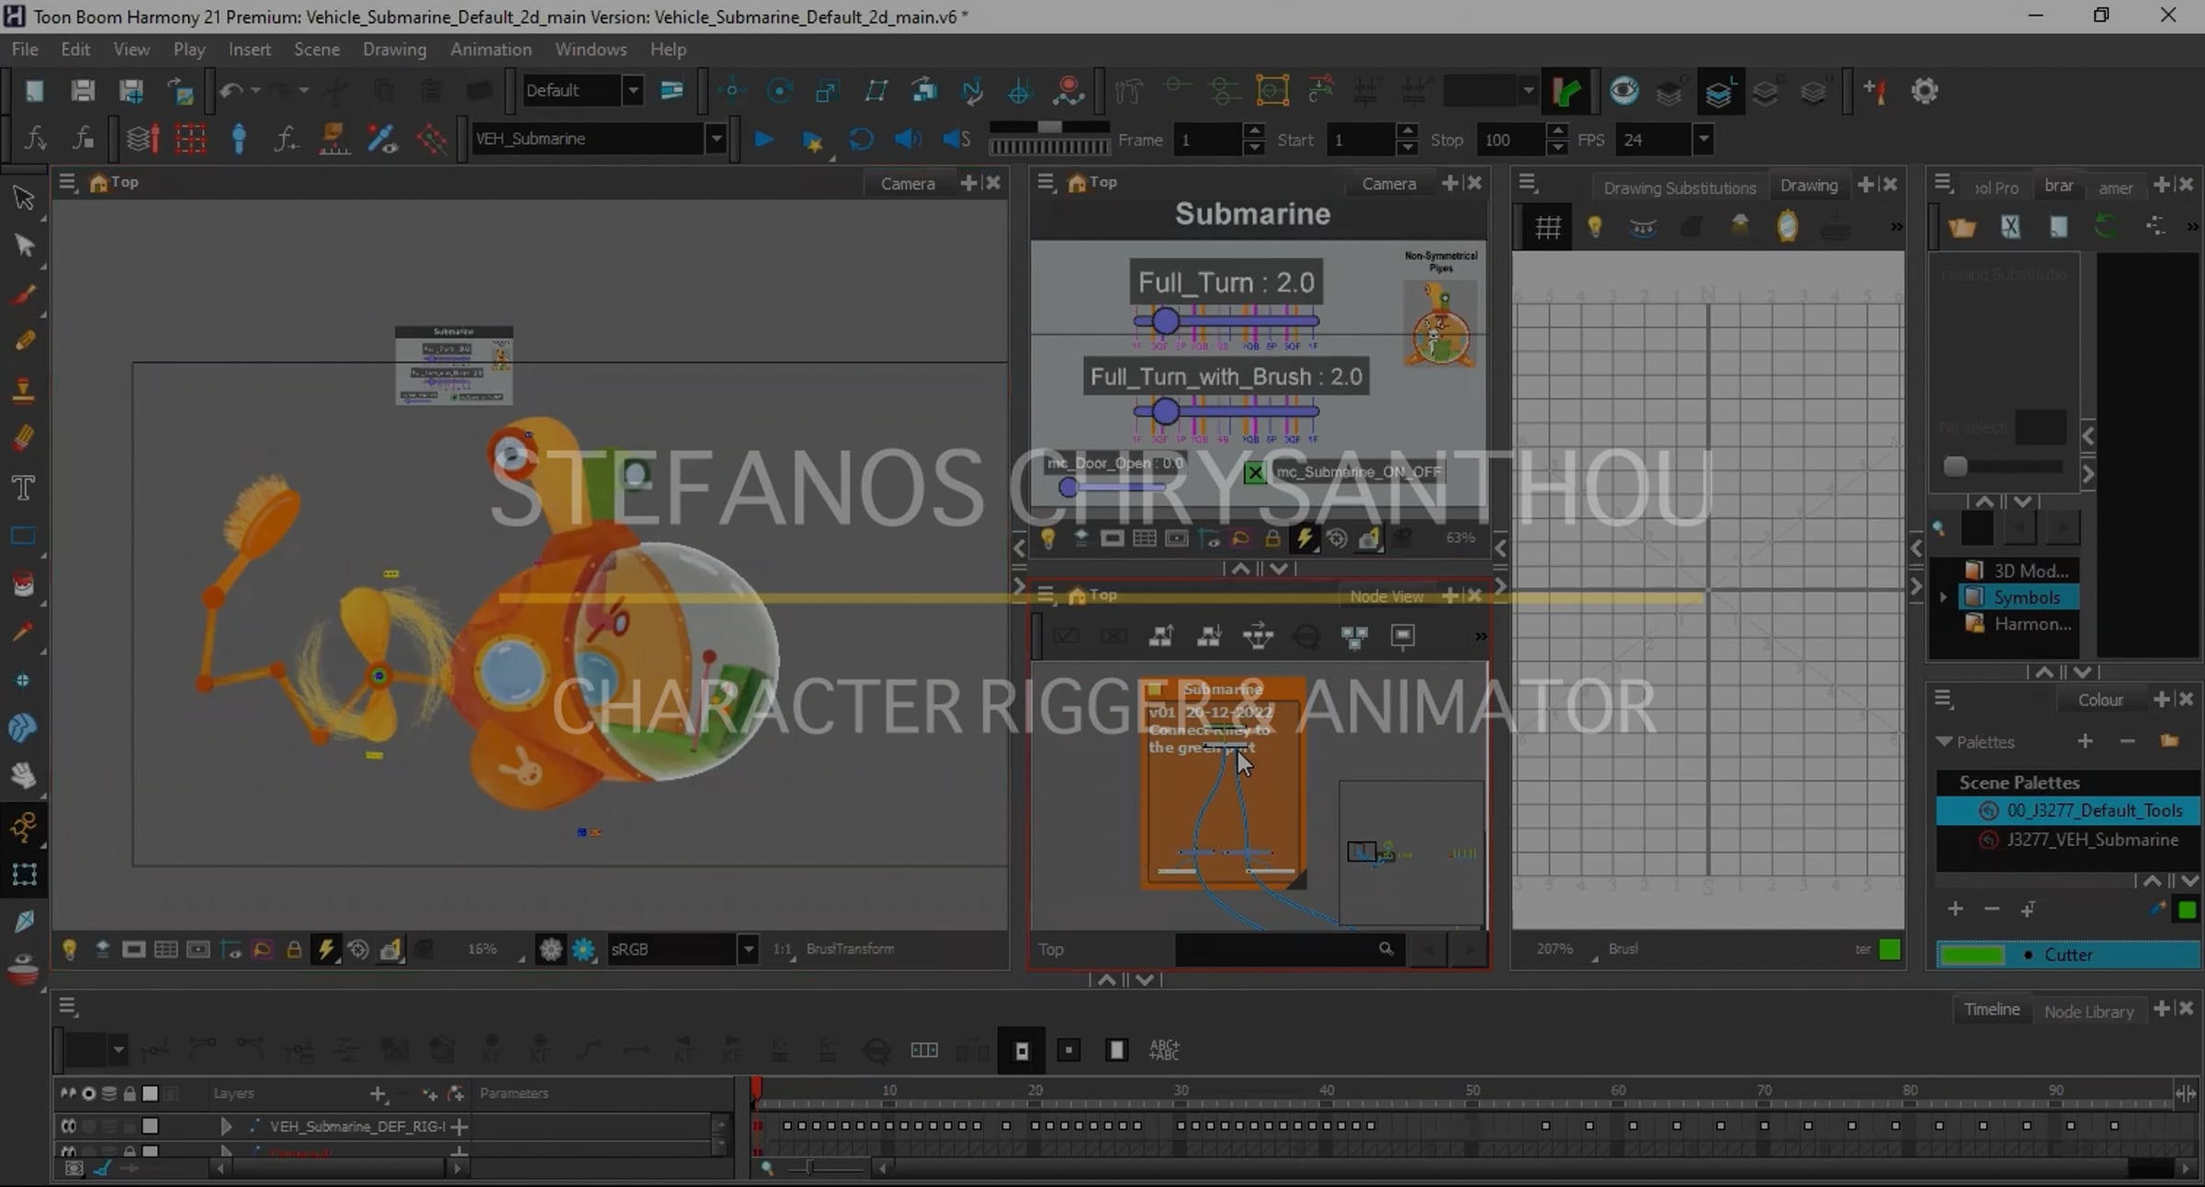
Task: Expand the VEH_Submarine_DEF_RIG layer
Action: (x=226, y=1125)
